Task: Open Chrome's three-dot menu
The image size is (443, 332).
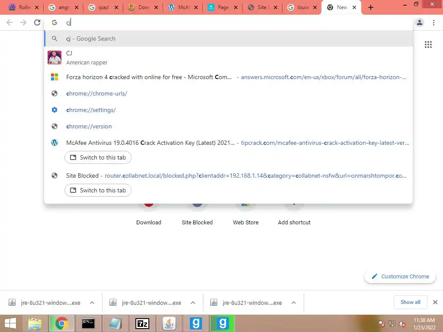Action: point(433,22)
